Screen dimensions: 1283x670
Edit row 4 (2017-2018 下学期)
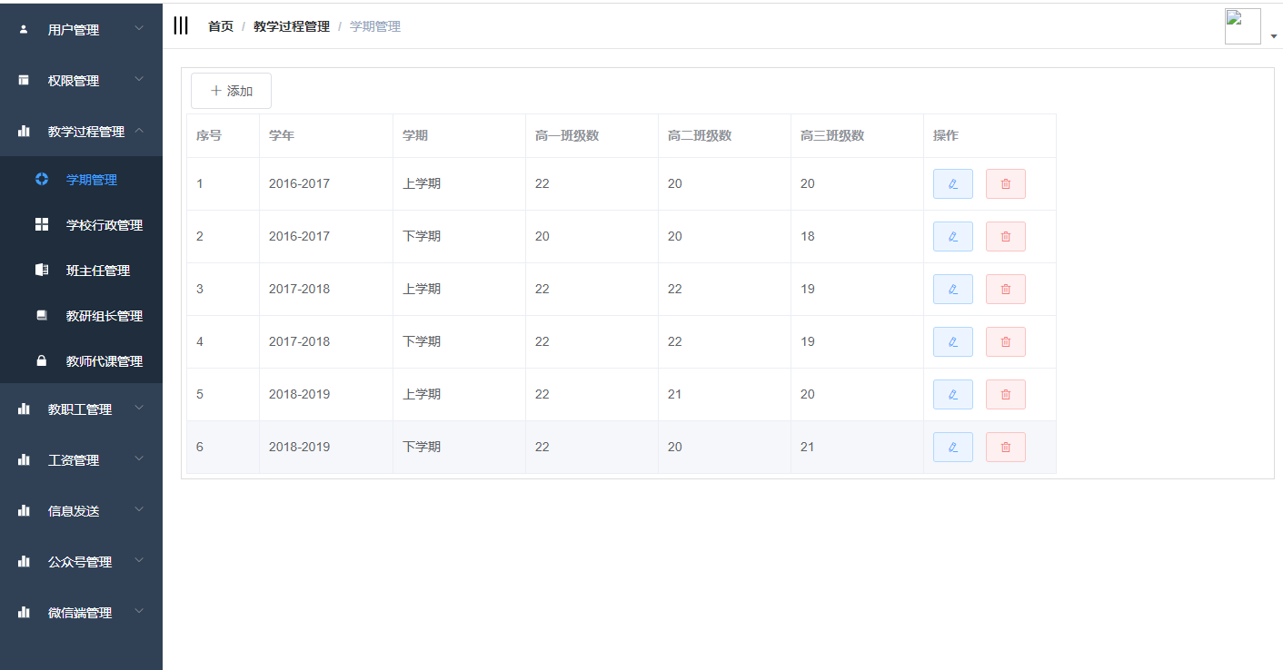click(953, 341)
